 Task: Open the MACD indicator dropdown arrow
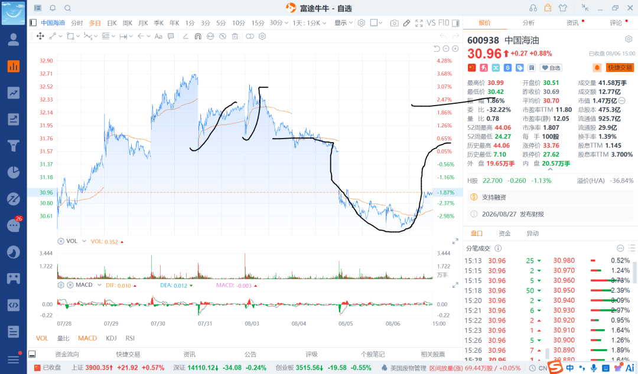pyautogui.click(x=99, y=285)
